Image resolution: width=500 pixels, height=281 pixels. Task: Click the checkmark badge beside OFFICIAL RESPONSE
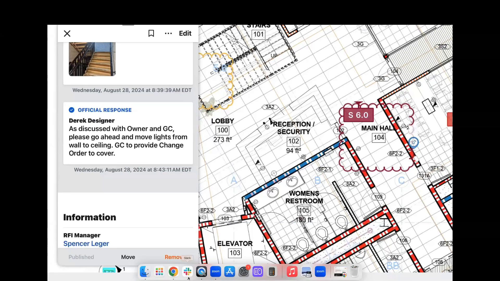point(71,110)
